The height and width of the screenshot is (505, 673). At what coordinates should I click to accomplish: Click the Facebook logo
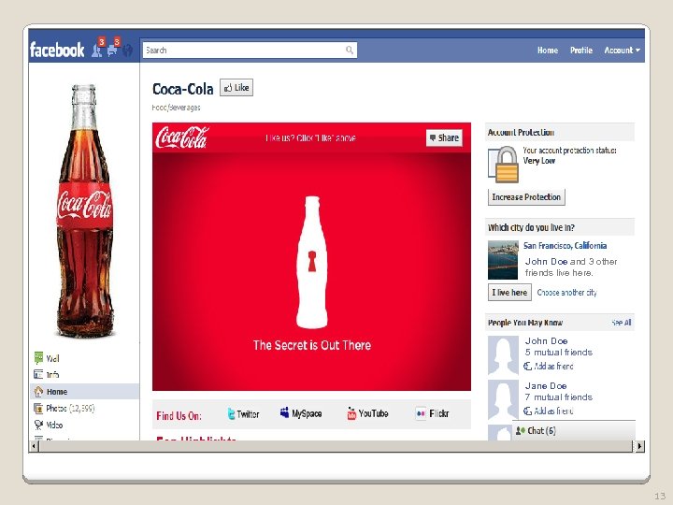click(x=57, y=50)
